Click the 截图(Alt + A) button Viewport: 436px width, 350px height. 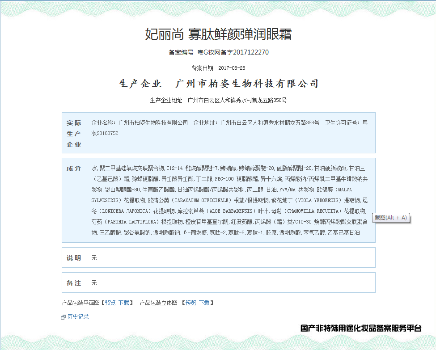click(x=391, y=218)
